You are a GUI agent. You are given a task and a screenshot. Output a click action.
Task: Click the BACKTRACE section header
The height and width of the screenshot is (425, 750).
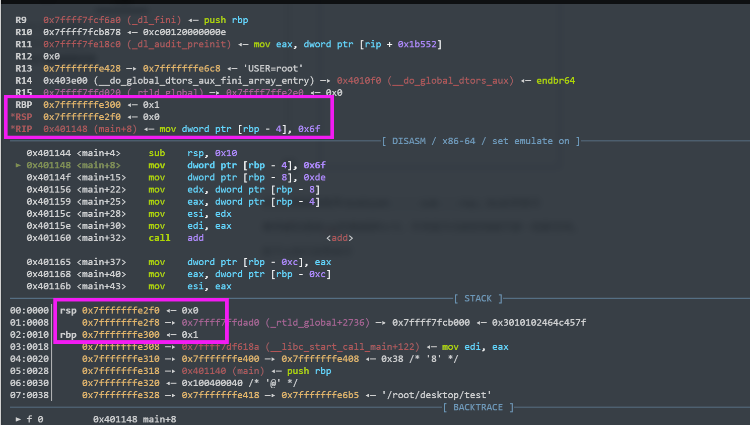tap(478, 407)
